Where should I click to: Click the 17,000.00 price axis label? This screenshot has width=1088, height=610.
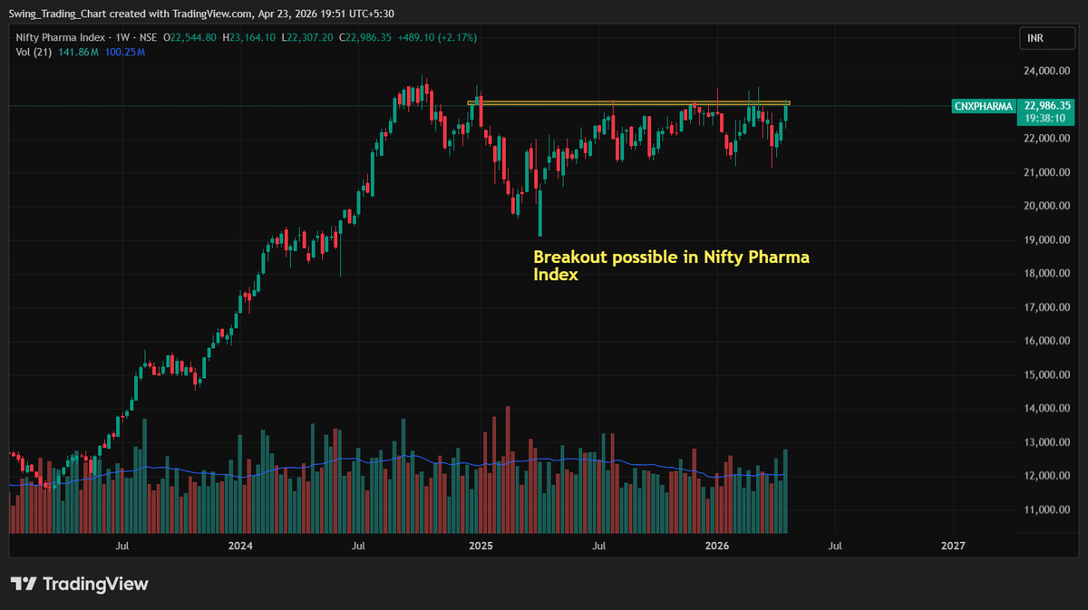1047,307
